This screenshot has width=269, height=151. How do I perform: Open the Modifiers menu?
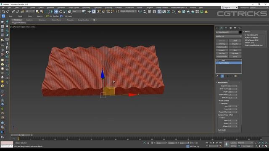[50, 8]
